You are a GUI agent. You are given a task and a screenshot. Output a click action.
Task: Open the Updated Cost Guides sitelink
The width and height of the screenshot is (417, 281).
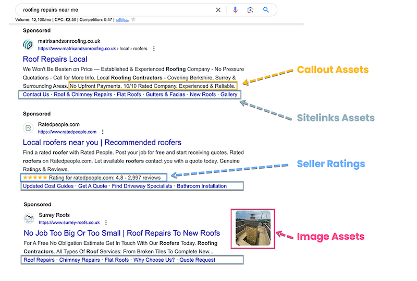click(48, 186)
